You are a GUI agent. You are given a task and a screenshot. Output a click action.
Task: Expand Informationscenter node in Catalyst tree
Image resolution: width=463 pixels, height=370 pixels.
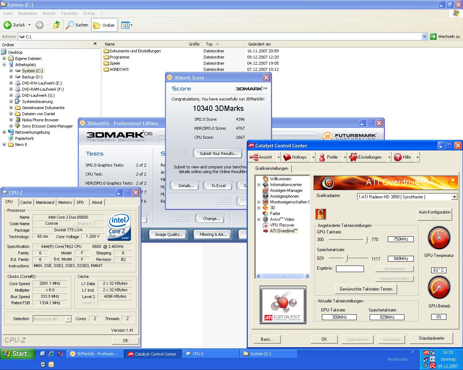click(259, 185)
